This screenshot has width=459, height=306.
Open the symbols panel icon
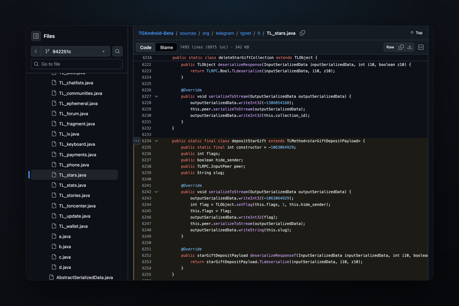tap(421, 47)
